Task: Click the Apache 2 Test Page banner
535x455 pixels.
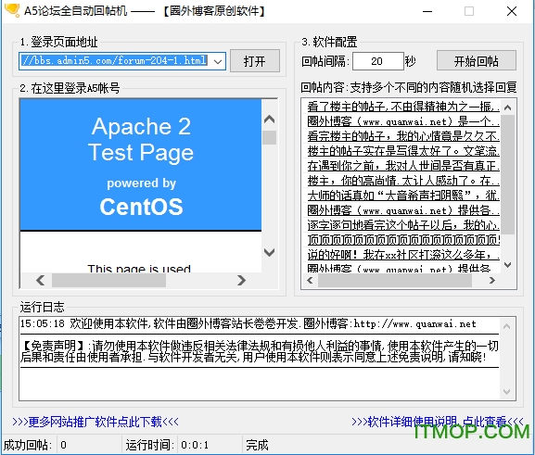Action: [x=141, y=165]
